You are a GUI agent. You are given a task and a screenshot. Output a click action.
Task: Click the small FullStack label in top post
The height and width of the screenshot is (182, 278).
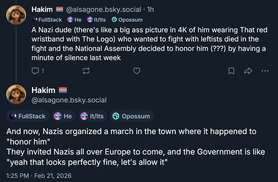[47, 20]
